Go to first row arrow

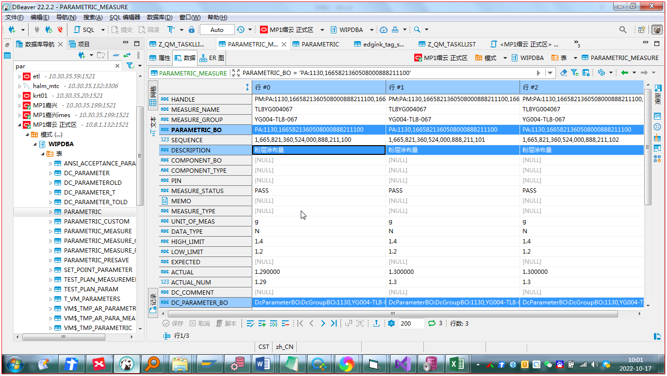point(300,323)
